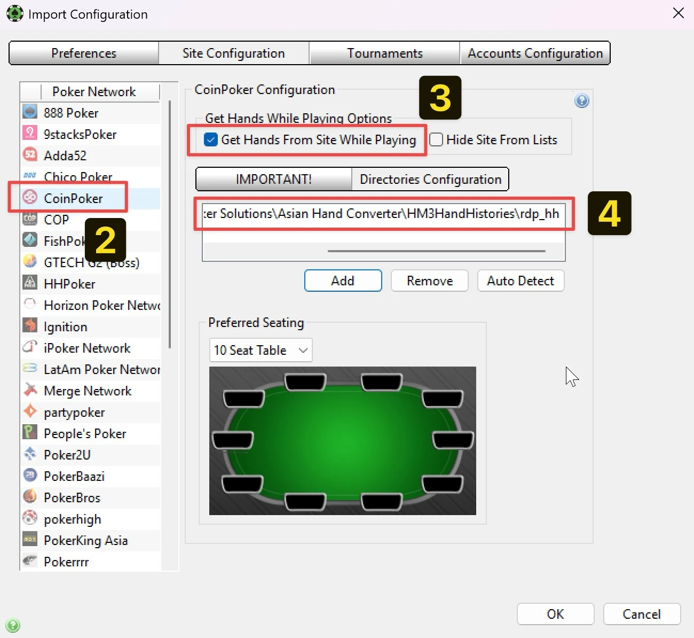694x638 pixels.
Task: Click the green help icon in the bottom corner
Action: 12,625
